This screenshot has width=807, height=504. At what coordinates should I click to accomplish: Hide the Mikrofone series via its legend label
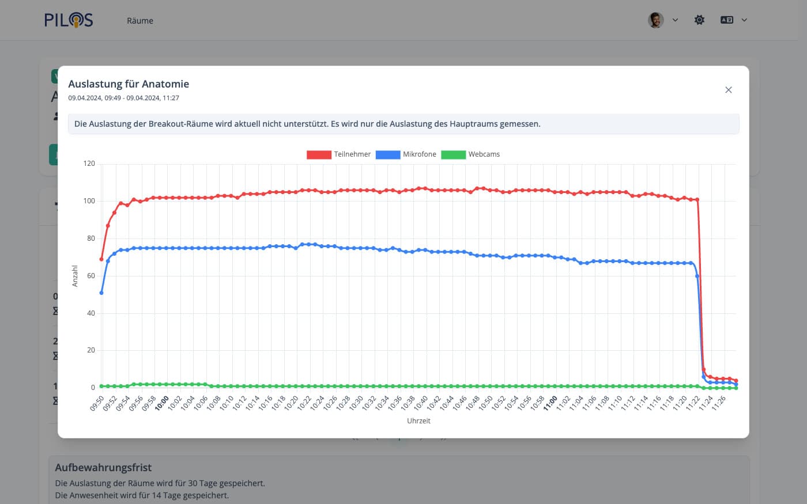[419, 154]
